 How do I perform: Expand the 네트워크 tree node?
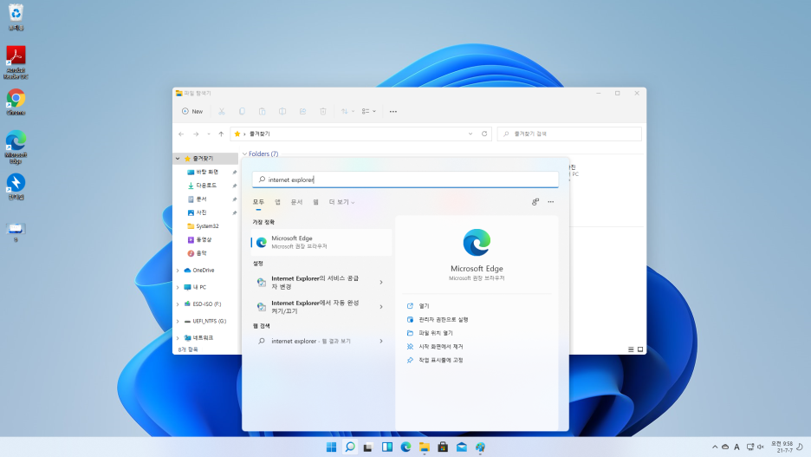[178, 338]
